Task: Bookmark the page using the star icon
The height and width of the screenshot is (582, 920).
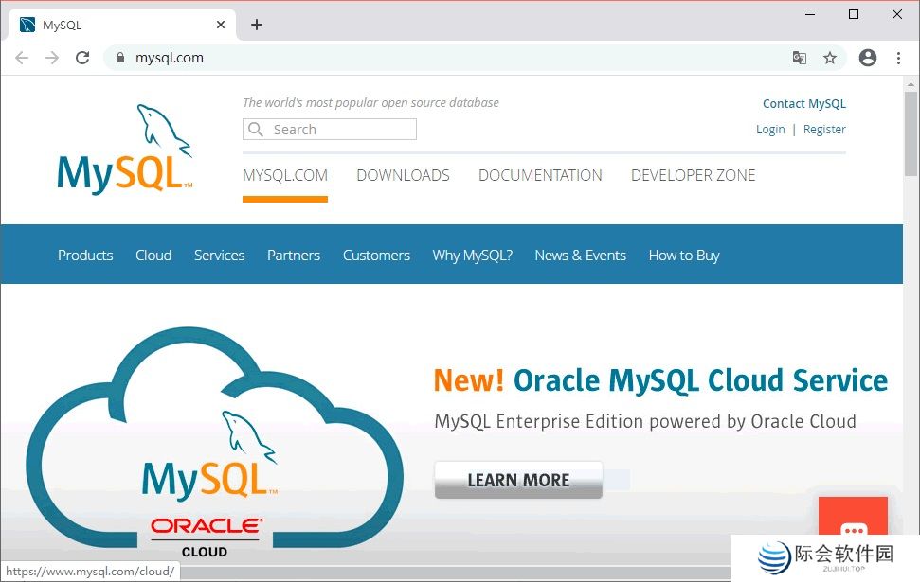Action: tap(831, 58)
